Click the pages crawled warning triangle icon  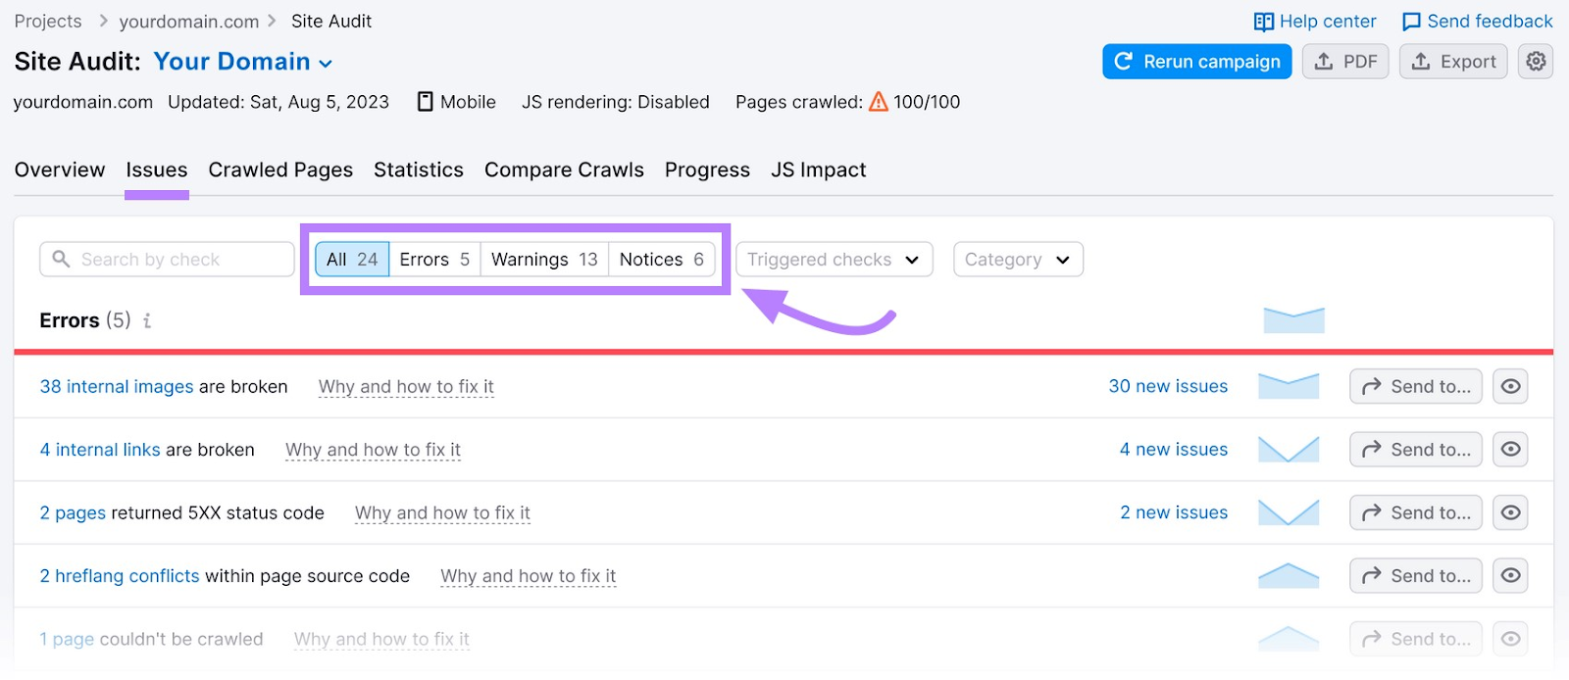[x=879, y=102]
